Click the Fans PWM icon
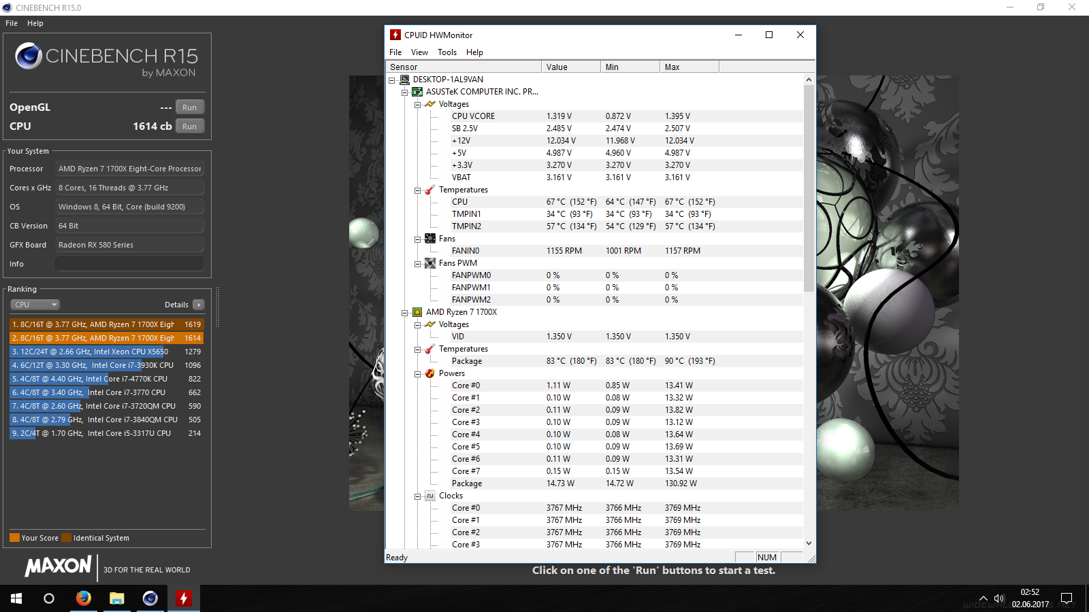Viewport: 1089px width, 612px height. coord(430,263)
